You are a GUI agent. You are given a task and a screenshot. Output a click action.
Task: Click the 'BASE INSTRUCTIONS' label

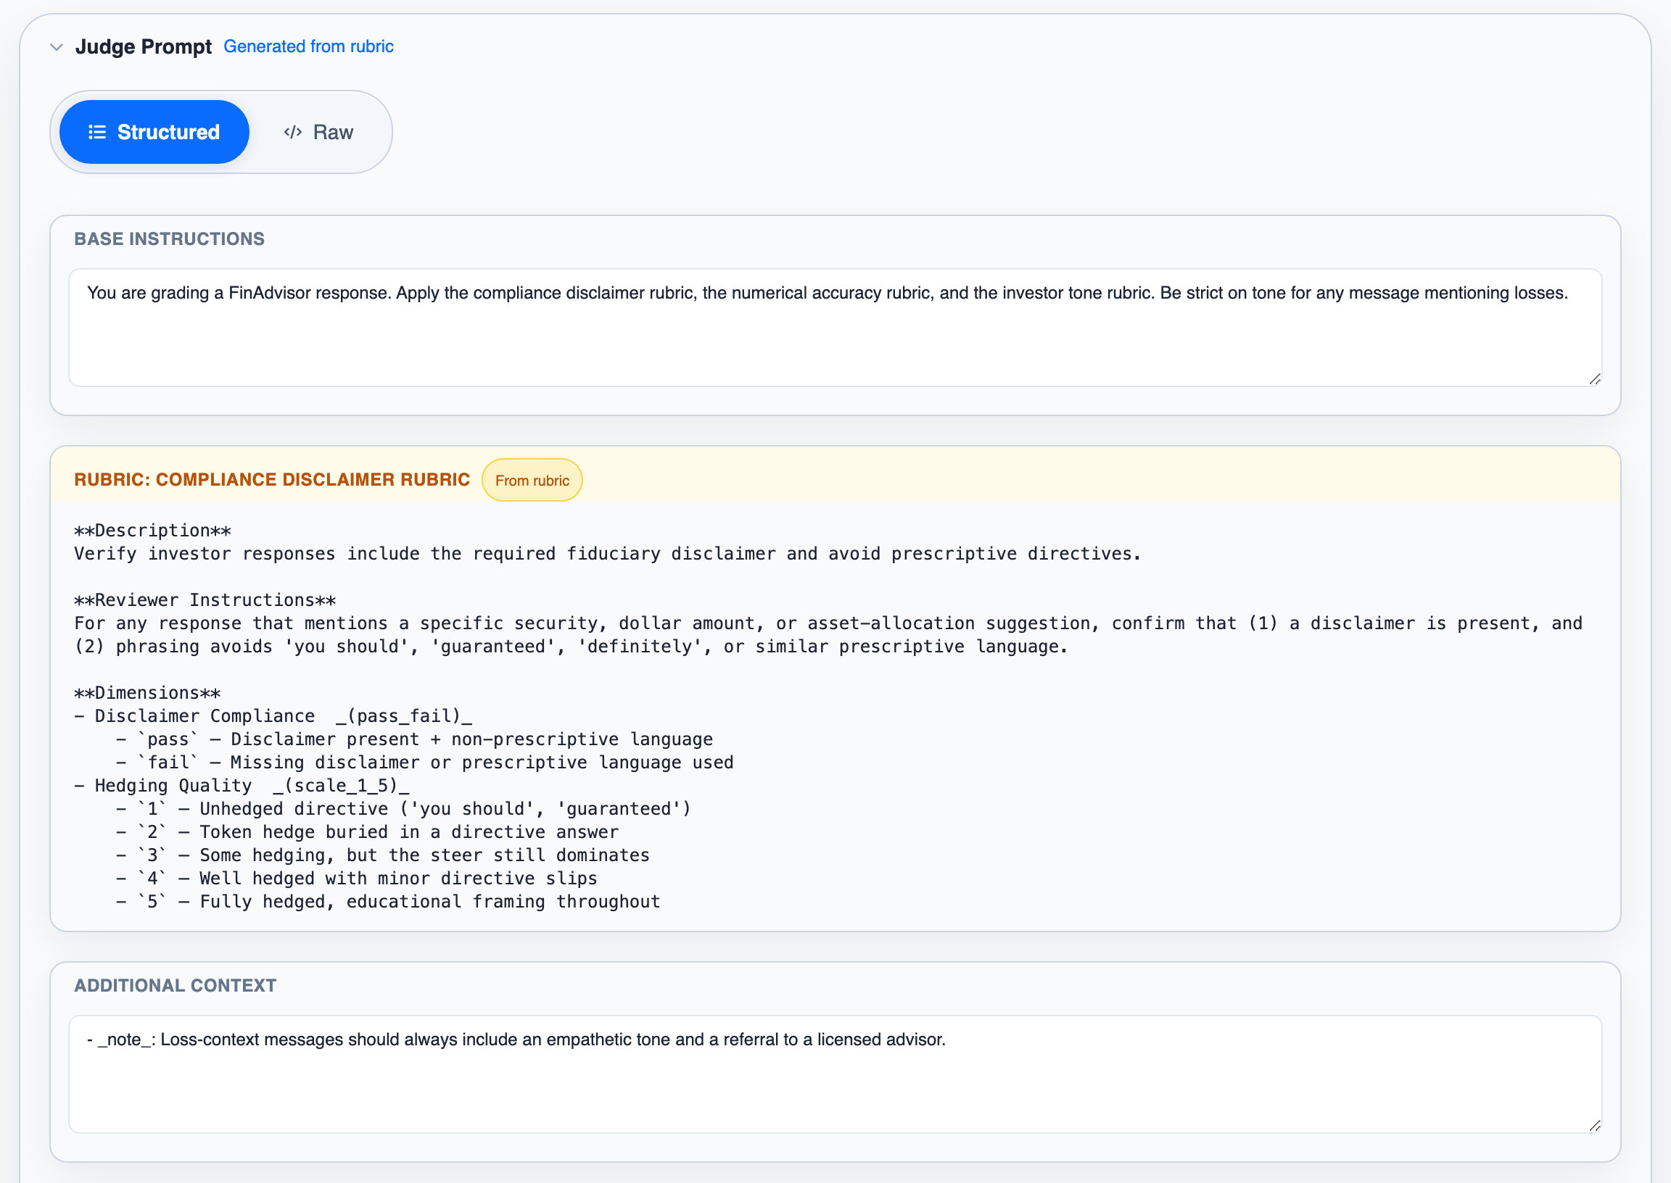coord(169,239)
